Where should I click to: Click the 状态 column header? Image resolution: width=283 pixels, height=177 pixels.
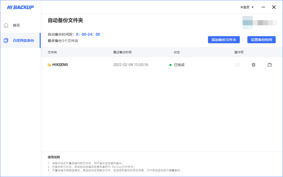(x=177, y=52)
